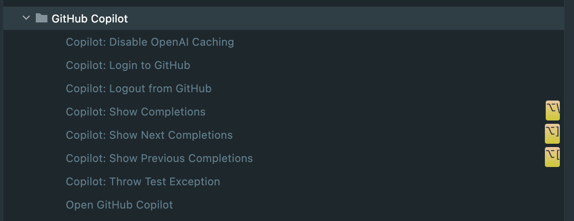The width and height of the screenshot is (574, 221).
Task: Click empty space in highlighted GitHub Copilot row
Action: tap(333, 18)
